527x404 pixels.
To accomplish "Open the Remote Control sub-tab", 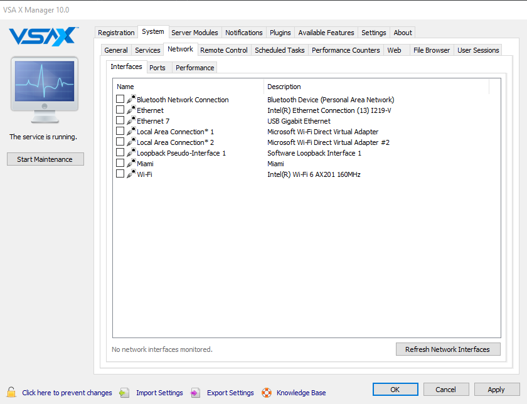I will click(x=224, y=50).
